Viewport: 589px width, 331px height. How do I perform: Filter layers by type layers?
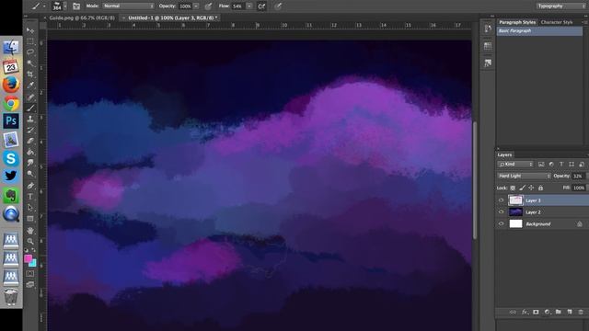click(x=561, y=165)
